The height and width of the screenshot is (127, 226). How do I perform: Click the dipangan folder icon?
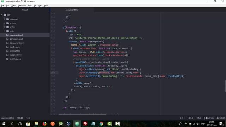pyautogui.click(x=8, y=19)
